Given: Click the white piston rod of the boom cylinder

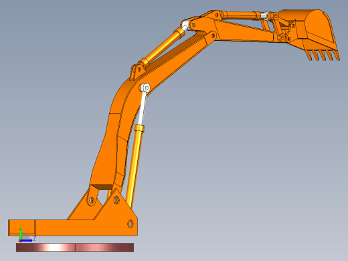Looking at the screenshot, I should tap(142, 108).
